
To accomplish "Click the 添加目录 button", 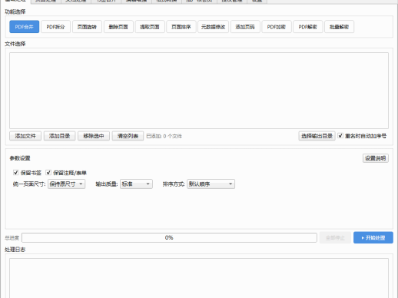I will [x=59, y=136].
